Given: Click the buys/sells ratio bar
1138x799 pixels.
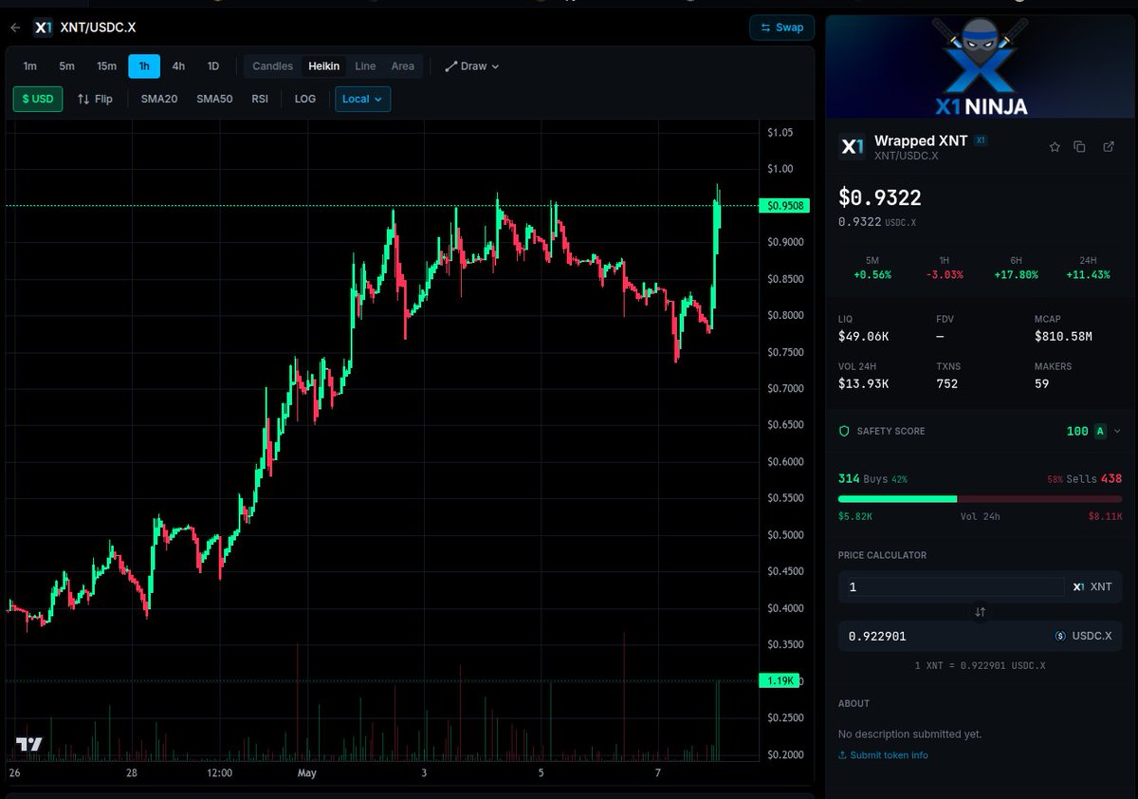Looking at the screenshot, I should [980, 498].
